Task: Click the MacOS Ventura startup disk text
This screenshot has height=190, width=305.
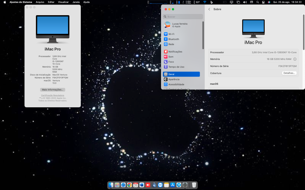Action: (x=60, y=75)
